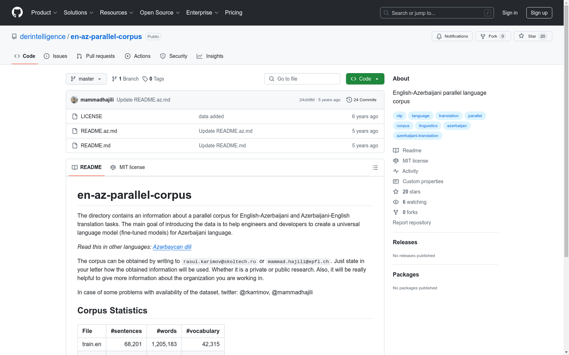569x355 pixels.
Task: View the 20 stars link
Action: [x=406, y=192]
